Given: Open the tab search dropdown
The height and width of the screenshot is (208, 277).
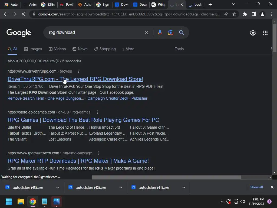Looking at the screenshot, I should pyautogui.click(x=233, y=4).
